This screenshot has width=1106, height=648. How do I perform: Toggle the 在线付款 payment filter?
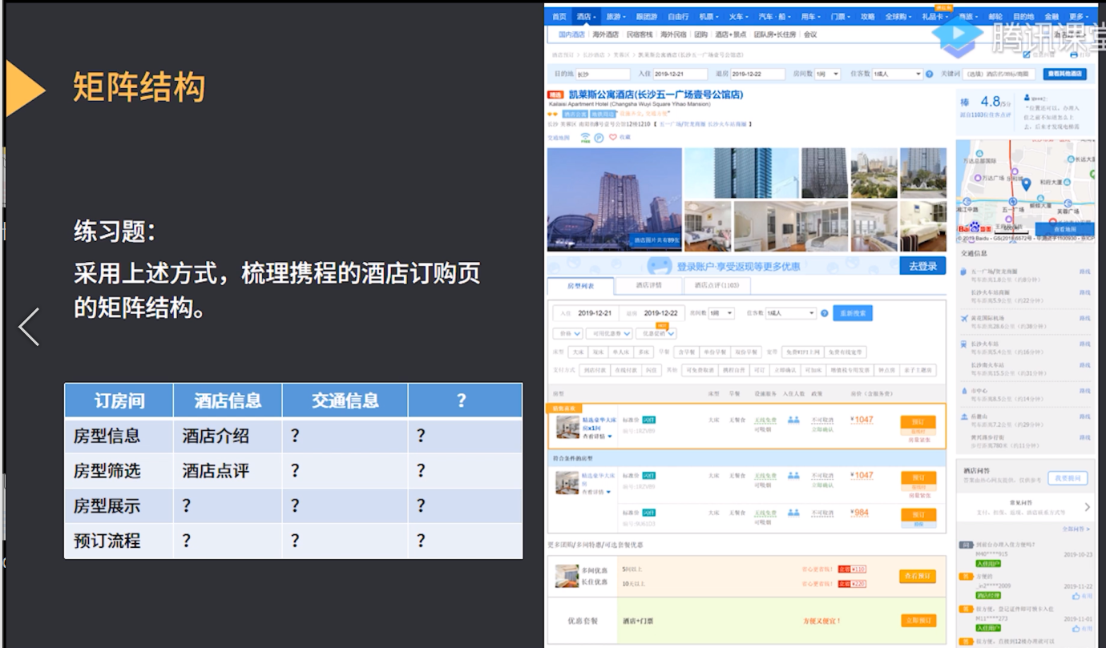pos(624,370)
